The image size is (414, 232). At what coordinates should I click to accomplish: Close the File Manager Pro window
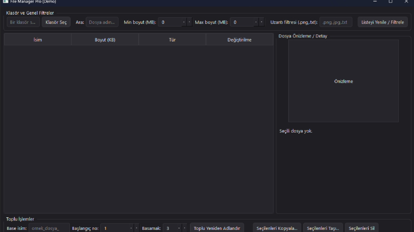406,2
